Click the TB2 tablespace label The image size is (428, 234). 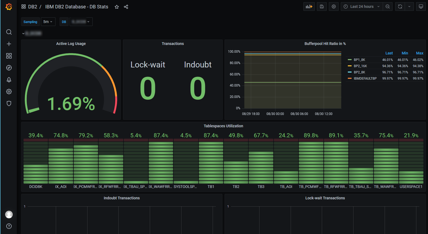(236, 187)
